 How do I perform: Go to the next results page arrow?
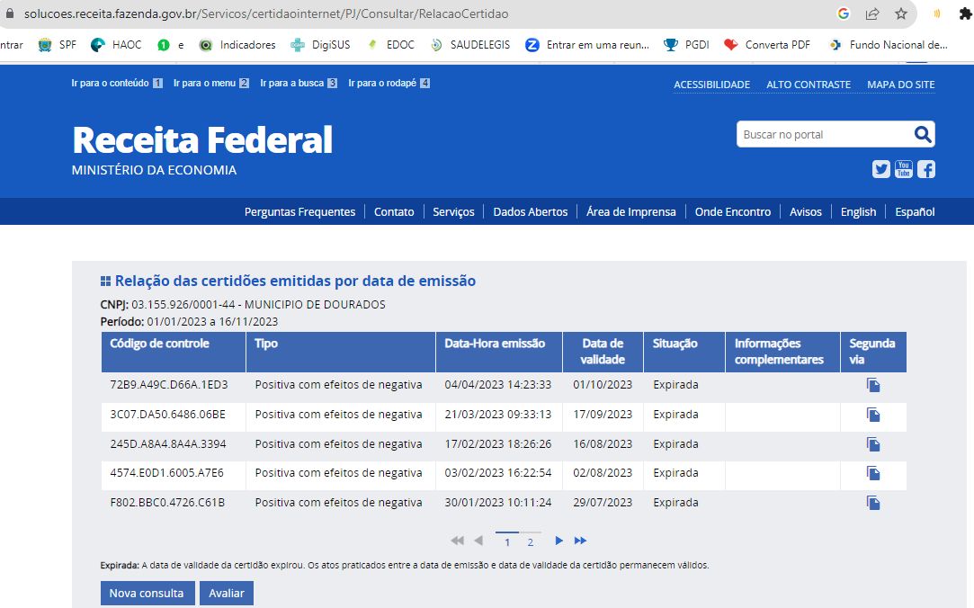pyautogui.click(x=558, y=541)
